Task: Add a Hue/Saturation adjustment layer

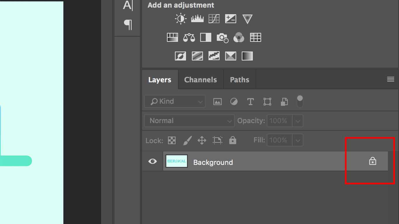Action: [172, 37]
